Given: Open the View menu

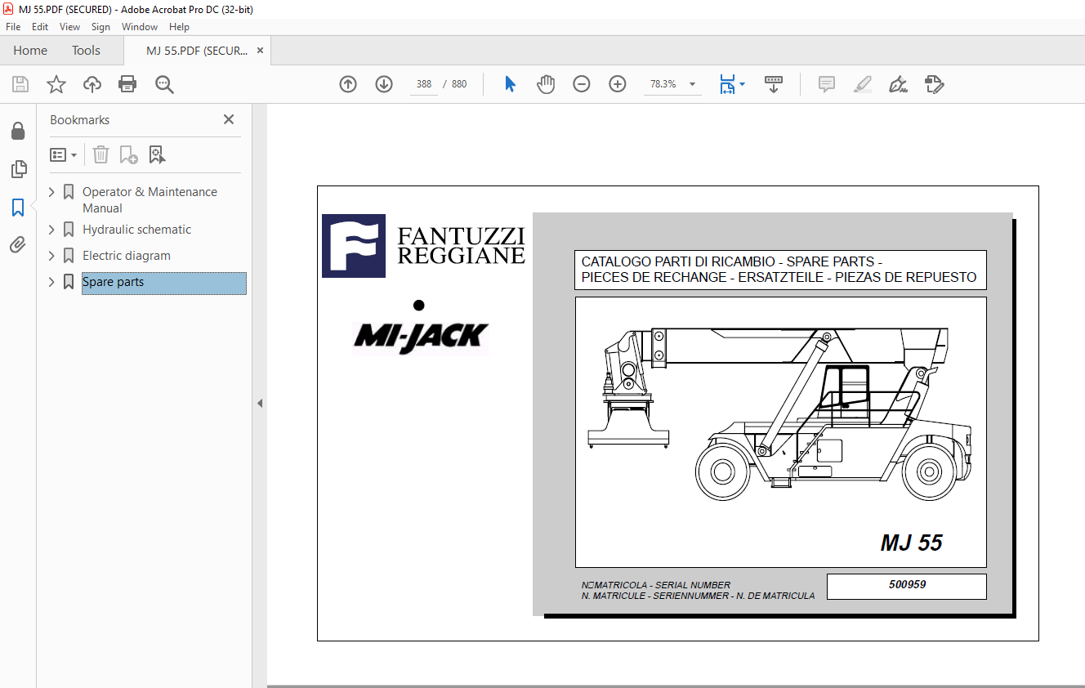Looking at the screenshot, I should [x=70, y=27].
